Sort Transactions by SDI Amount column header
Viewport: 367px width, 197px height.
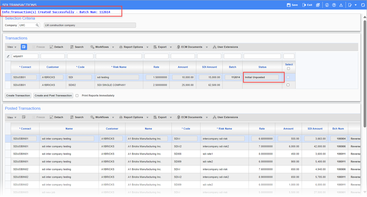[x=209, y=67]
